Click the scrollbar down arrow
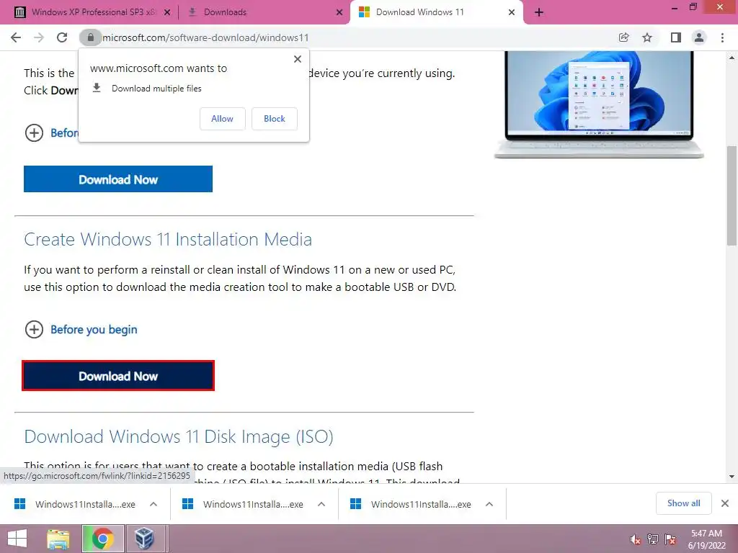 coord(732,477)
